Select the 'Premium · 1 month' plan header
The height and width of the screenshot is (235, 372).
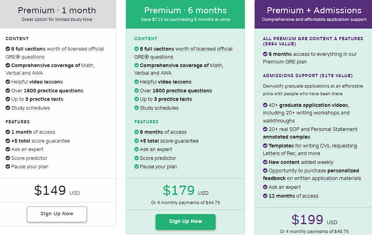pos(57,14)
